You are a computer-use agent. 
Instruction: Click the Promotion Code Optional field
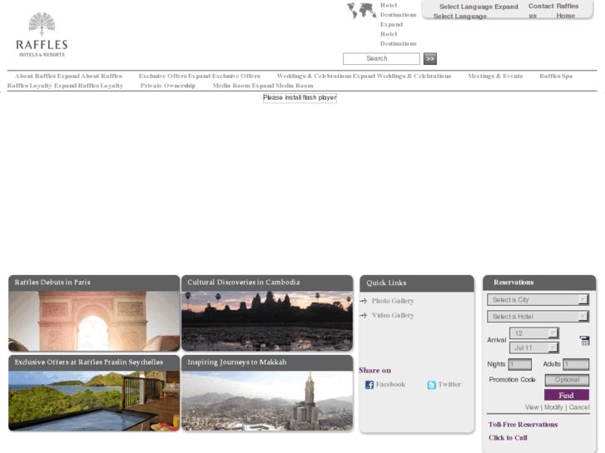point(567,380)
